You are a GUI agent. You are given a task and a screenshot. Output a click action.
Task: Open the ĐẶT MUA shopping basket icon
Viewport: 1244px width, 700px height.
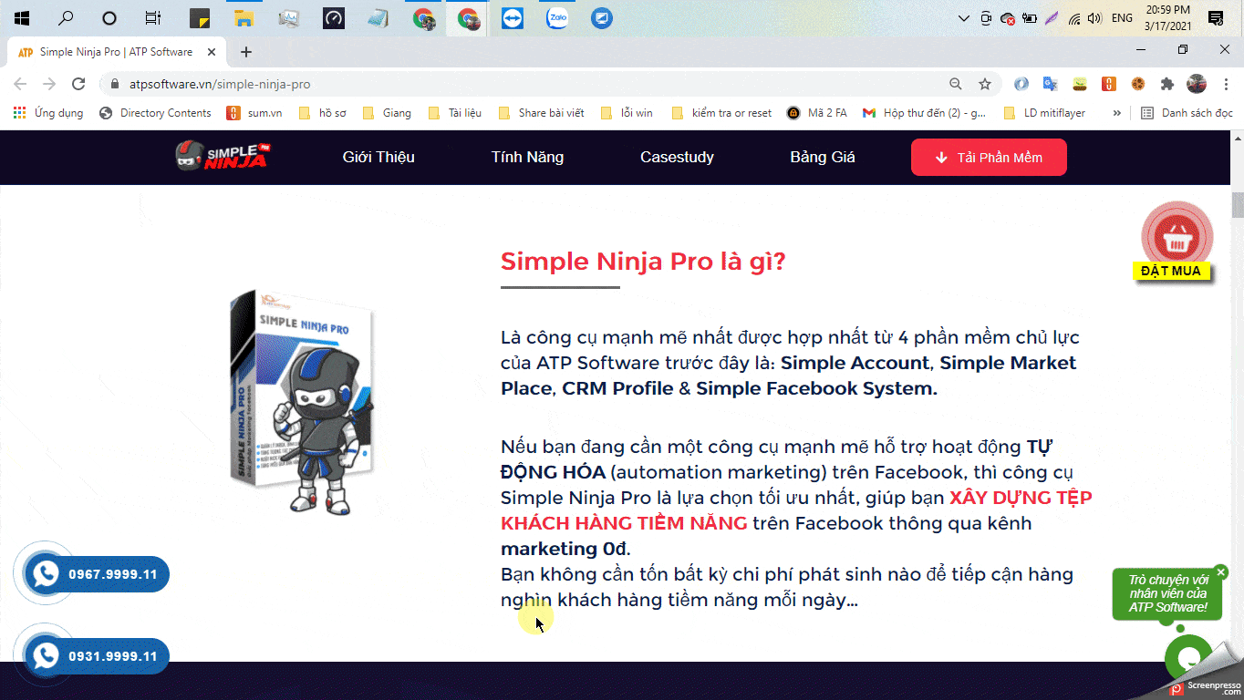click(1176, 235)
